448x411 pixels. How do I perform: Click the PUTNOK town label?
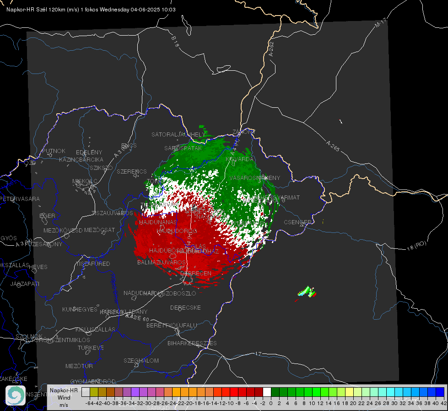[54, 151]
